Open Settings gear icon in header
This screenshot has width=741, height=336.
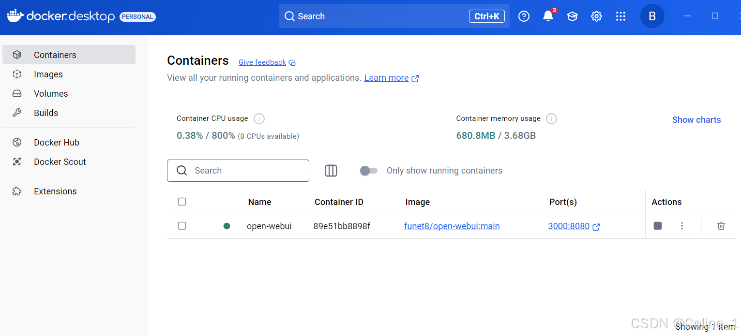pyautogui.click(x=596, y=16)
